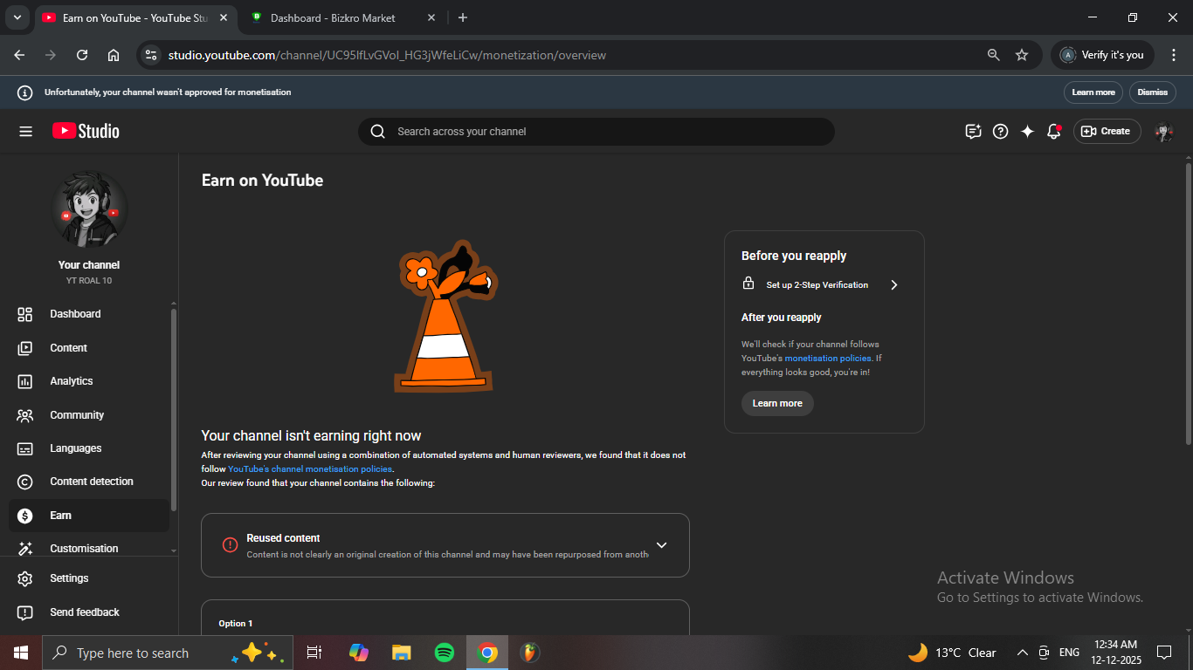Click Learn more in reapply card
This screenshot has width=1193, height=670.
click(776, 403)
